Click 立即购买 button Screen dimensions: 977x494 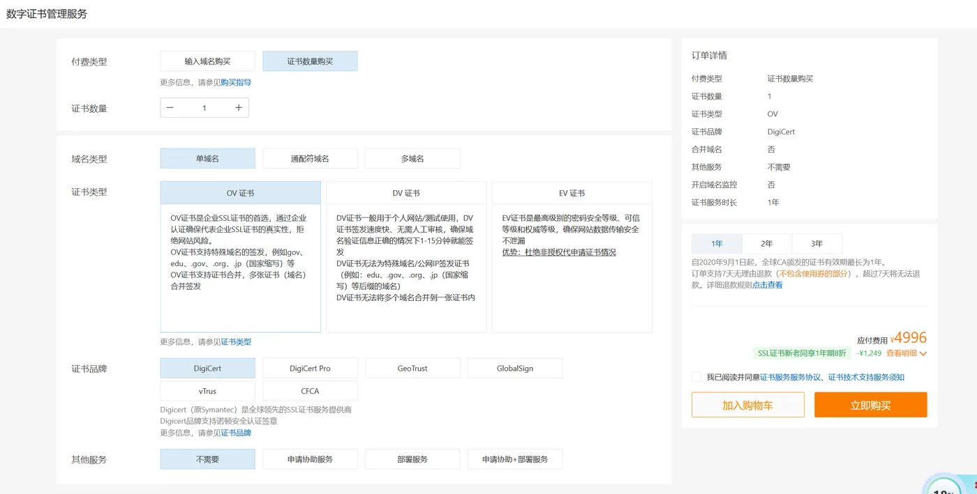pyautogui.click(x=870, y=405)
